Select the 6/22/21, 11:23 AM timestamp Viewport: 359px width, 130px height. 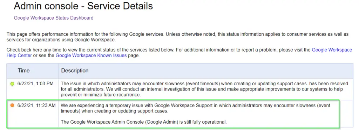tap(36, 106)
